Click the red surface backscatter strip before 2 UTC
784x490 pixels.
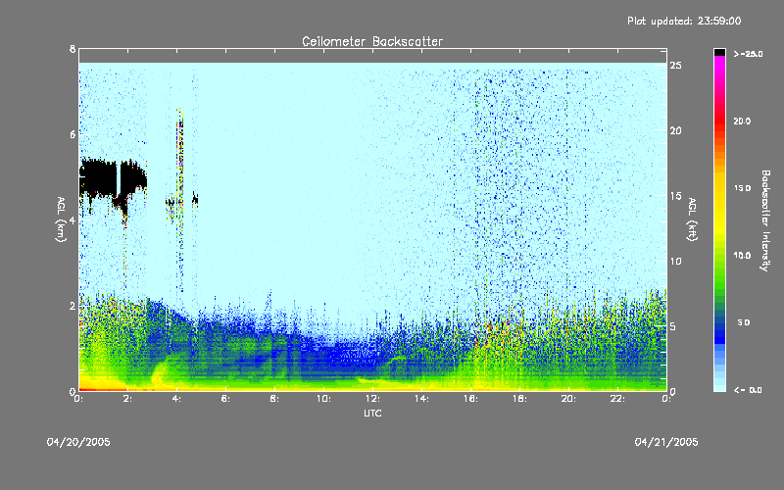tap(103, 389)
